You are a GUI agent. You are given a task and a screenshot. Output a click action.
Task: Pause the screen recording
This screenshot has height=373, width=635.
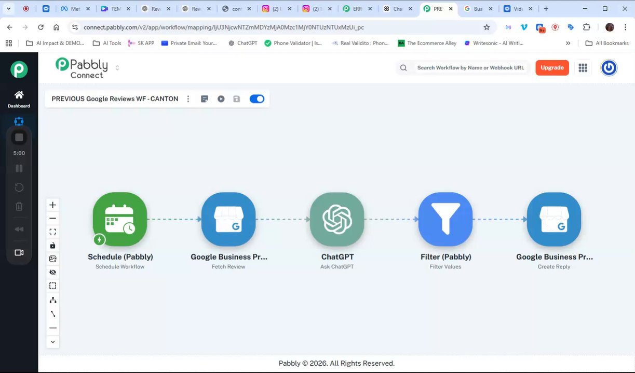[x=19, y=168]
